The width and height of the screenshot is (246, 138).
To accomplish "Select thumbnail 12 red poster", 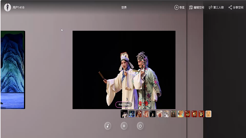I will point(201,114).
